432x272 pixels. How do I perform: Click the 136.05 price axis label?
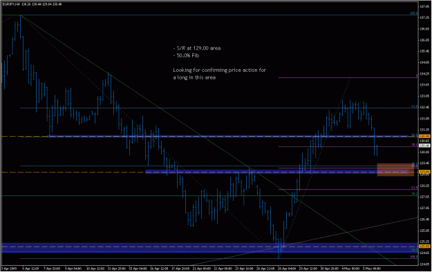(x=424, y=40)
